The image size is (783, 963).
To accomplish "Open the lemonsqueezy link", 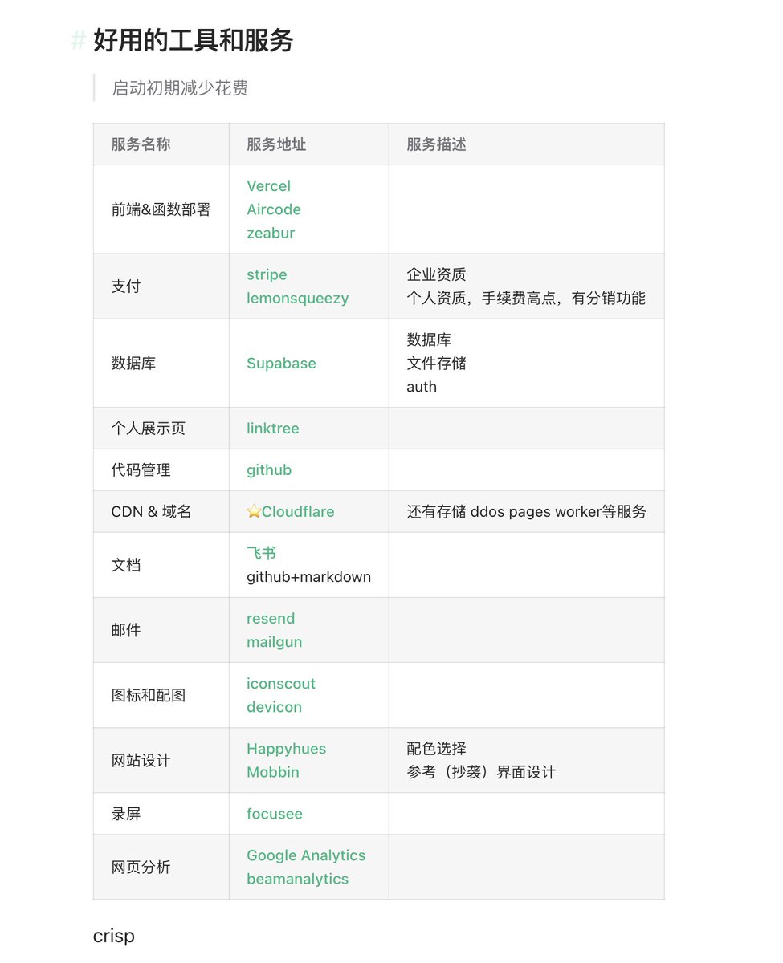I will click(x=298, y=298).
